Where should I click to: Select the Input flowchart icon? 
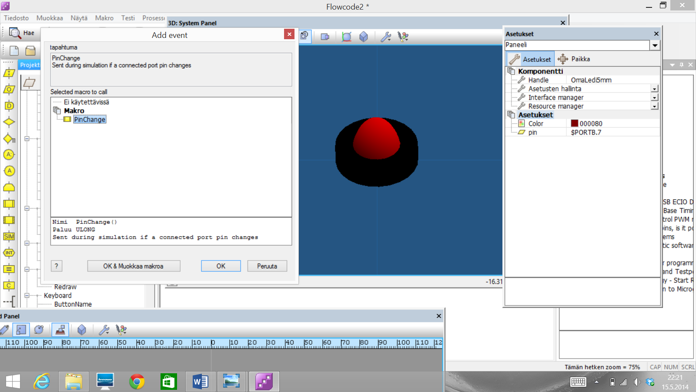pyautogui.click(x=9, y=73)
